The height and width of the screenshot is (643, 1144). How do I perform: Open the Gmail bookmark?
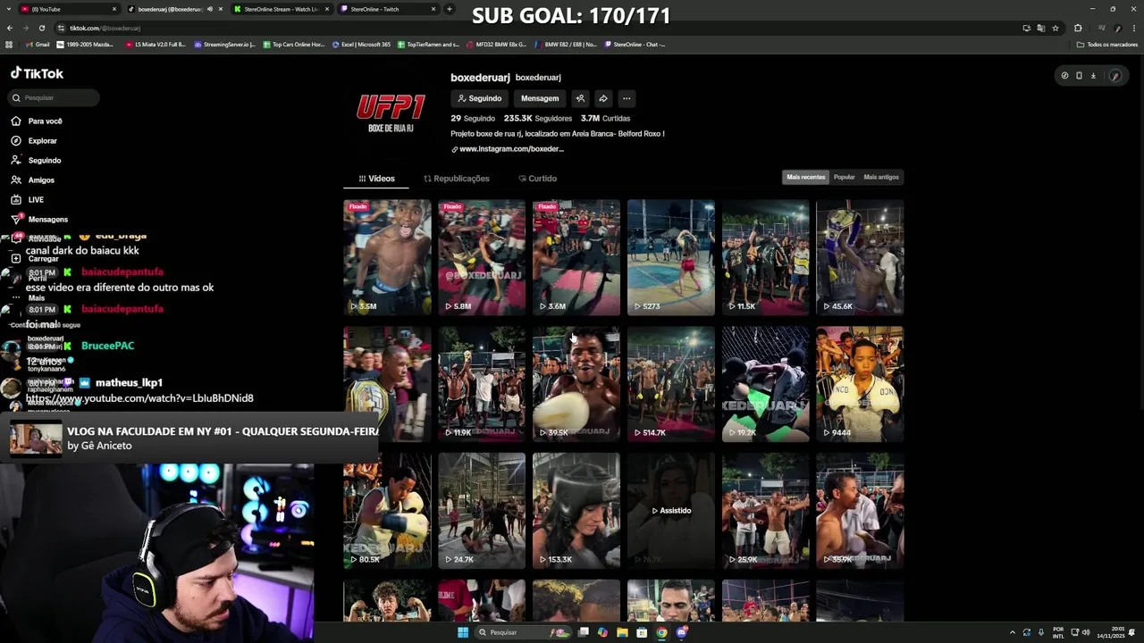(37, 45)
